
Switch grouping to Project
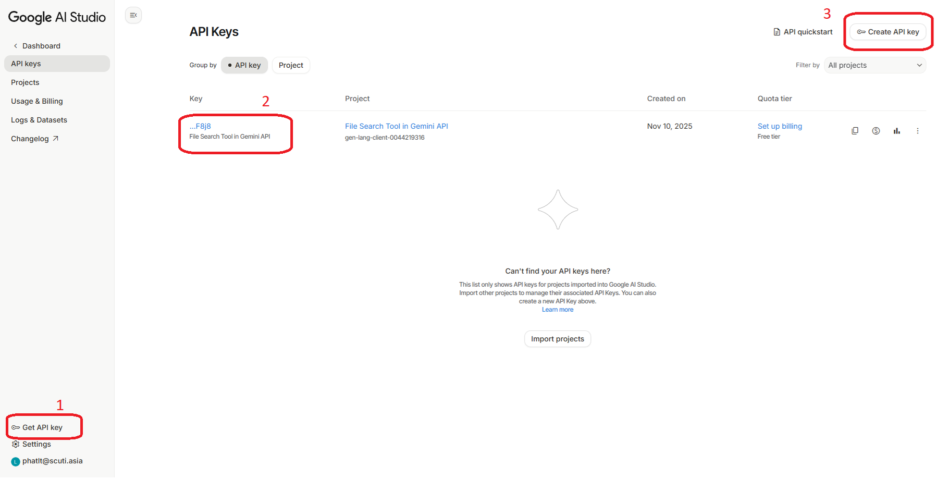tap(291, 65)
